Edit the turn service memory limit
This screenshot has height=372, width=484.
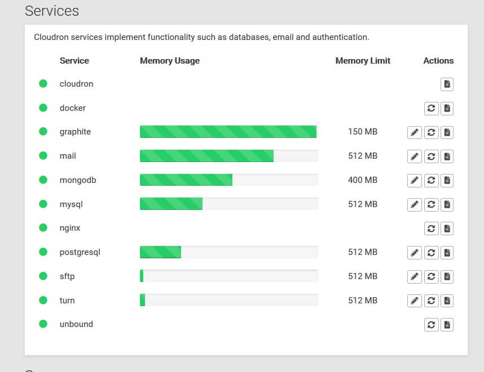[414, 301]
